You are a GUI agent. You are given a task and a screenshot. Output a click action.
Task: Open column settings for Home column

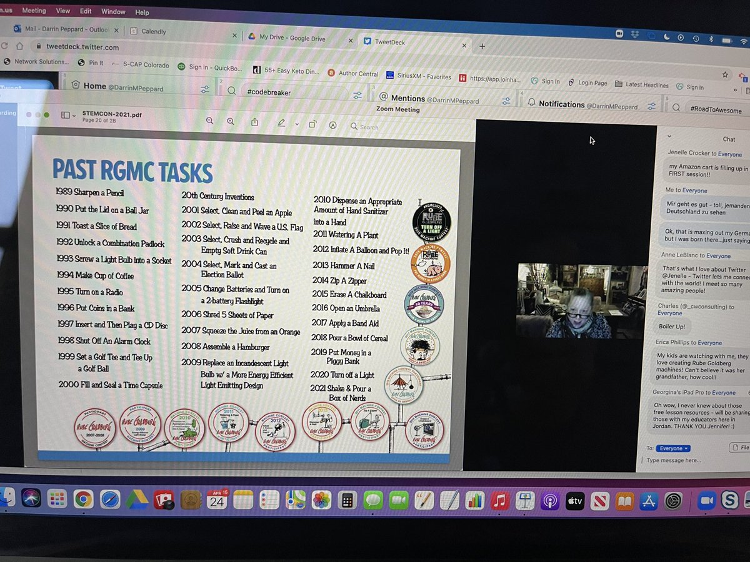click(205, 89)
